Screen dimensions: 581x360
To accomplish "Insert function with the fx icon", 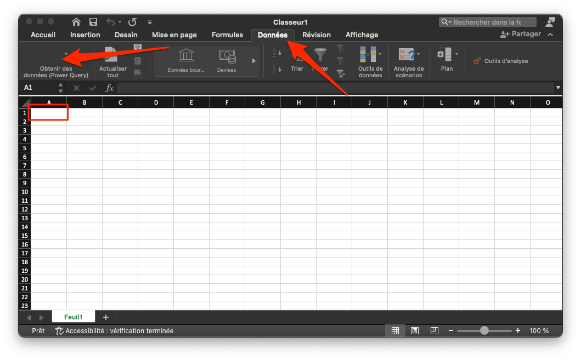I will tap(109, 88).
